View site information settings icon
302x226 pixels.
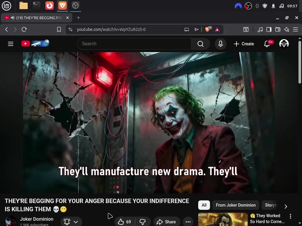[70, 30]
